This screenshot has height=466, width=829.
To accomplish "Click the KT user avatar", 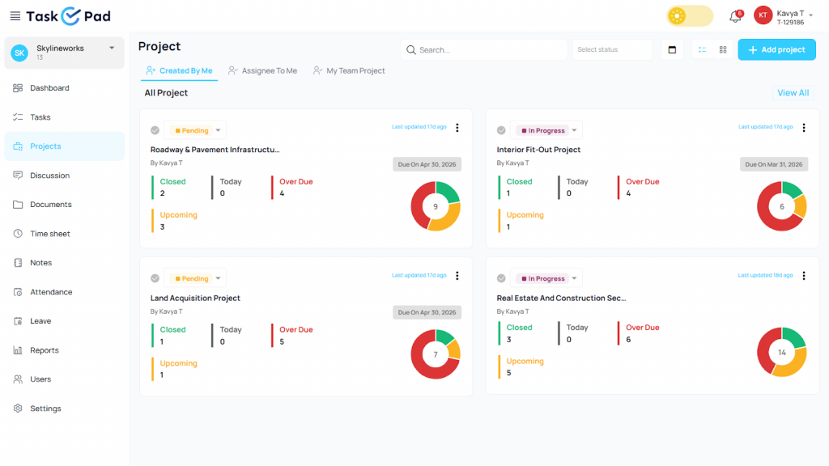I will (x=763, y=15).
